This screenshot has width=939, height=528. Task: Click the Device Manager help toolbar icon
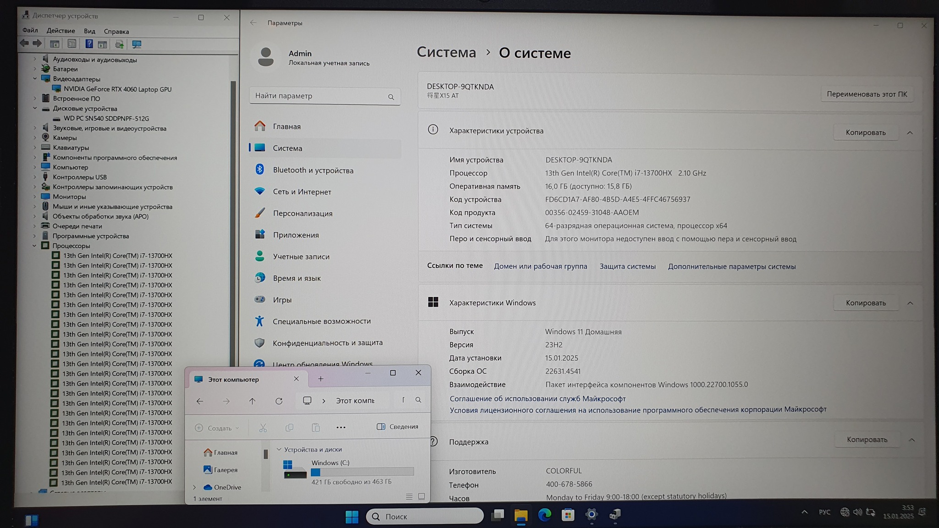coord(89,44)
